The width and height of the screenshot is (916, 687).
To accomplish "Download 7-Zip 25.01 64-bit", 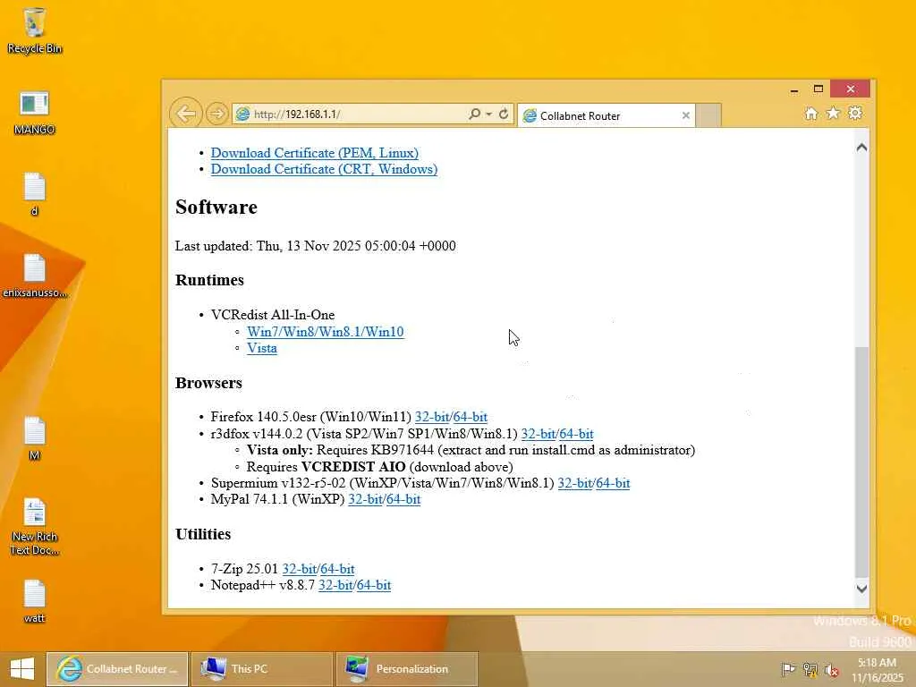I will point(337,569).
